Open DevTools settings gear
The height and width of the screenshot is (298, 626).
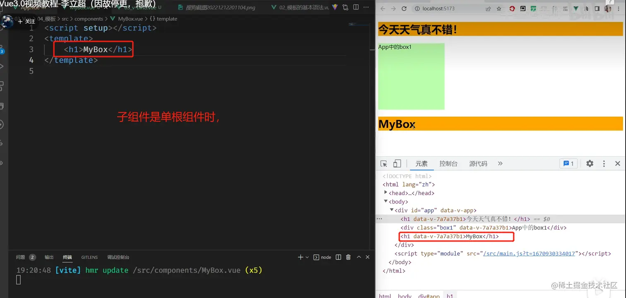pyautogui.click(x=590, y=164)
